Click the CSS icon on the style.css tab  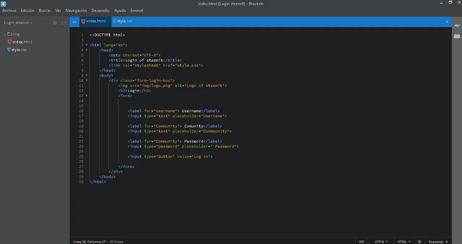pos(115,21)
